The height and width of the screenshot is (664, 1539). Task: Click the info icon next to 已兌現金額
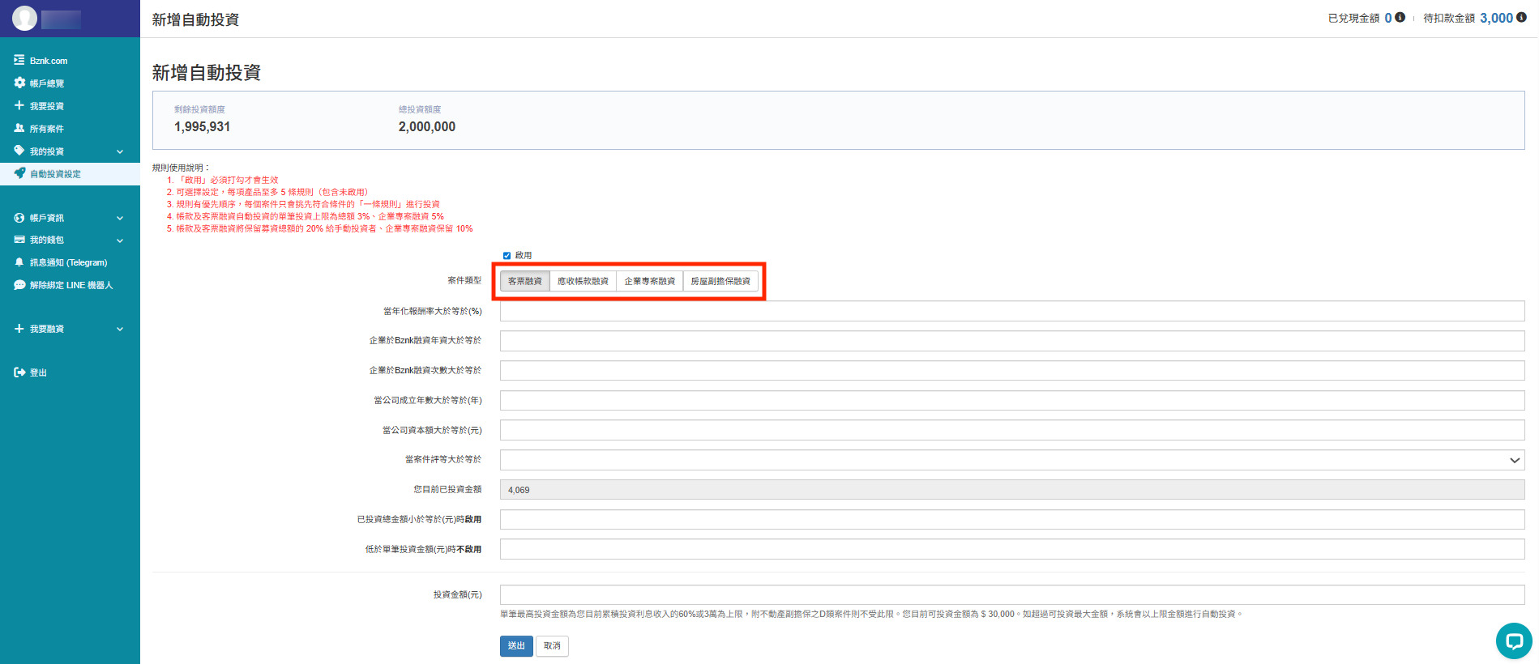coord(1400,17)
